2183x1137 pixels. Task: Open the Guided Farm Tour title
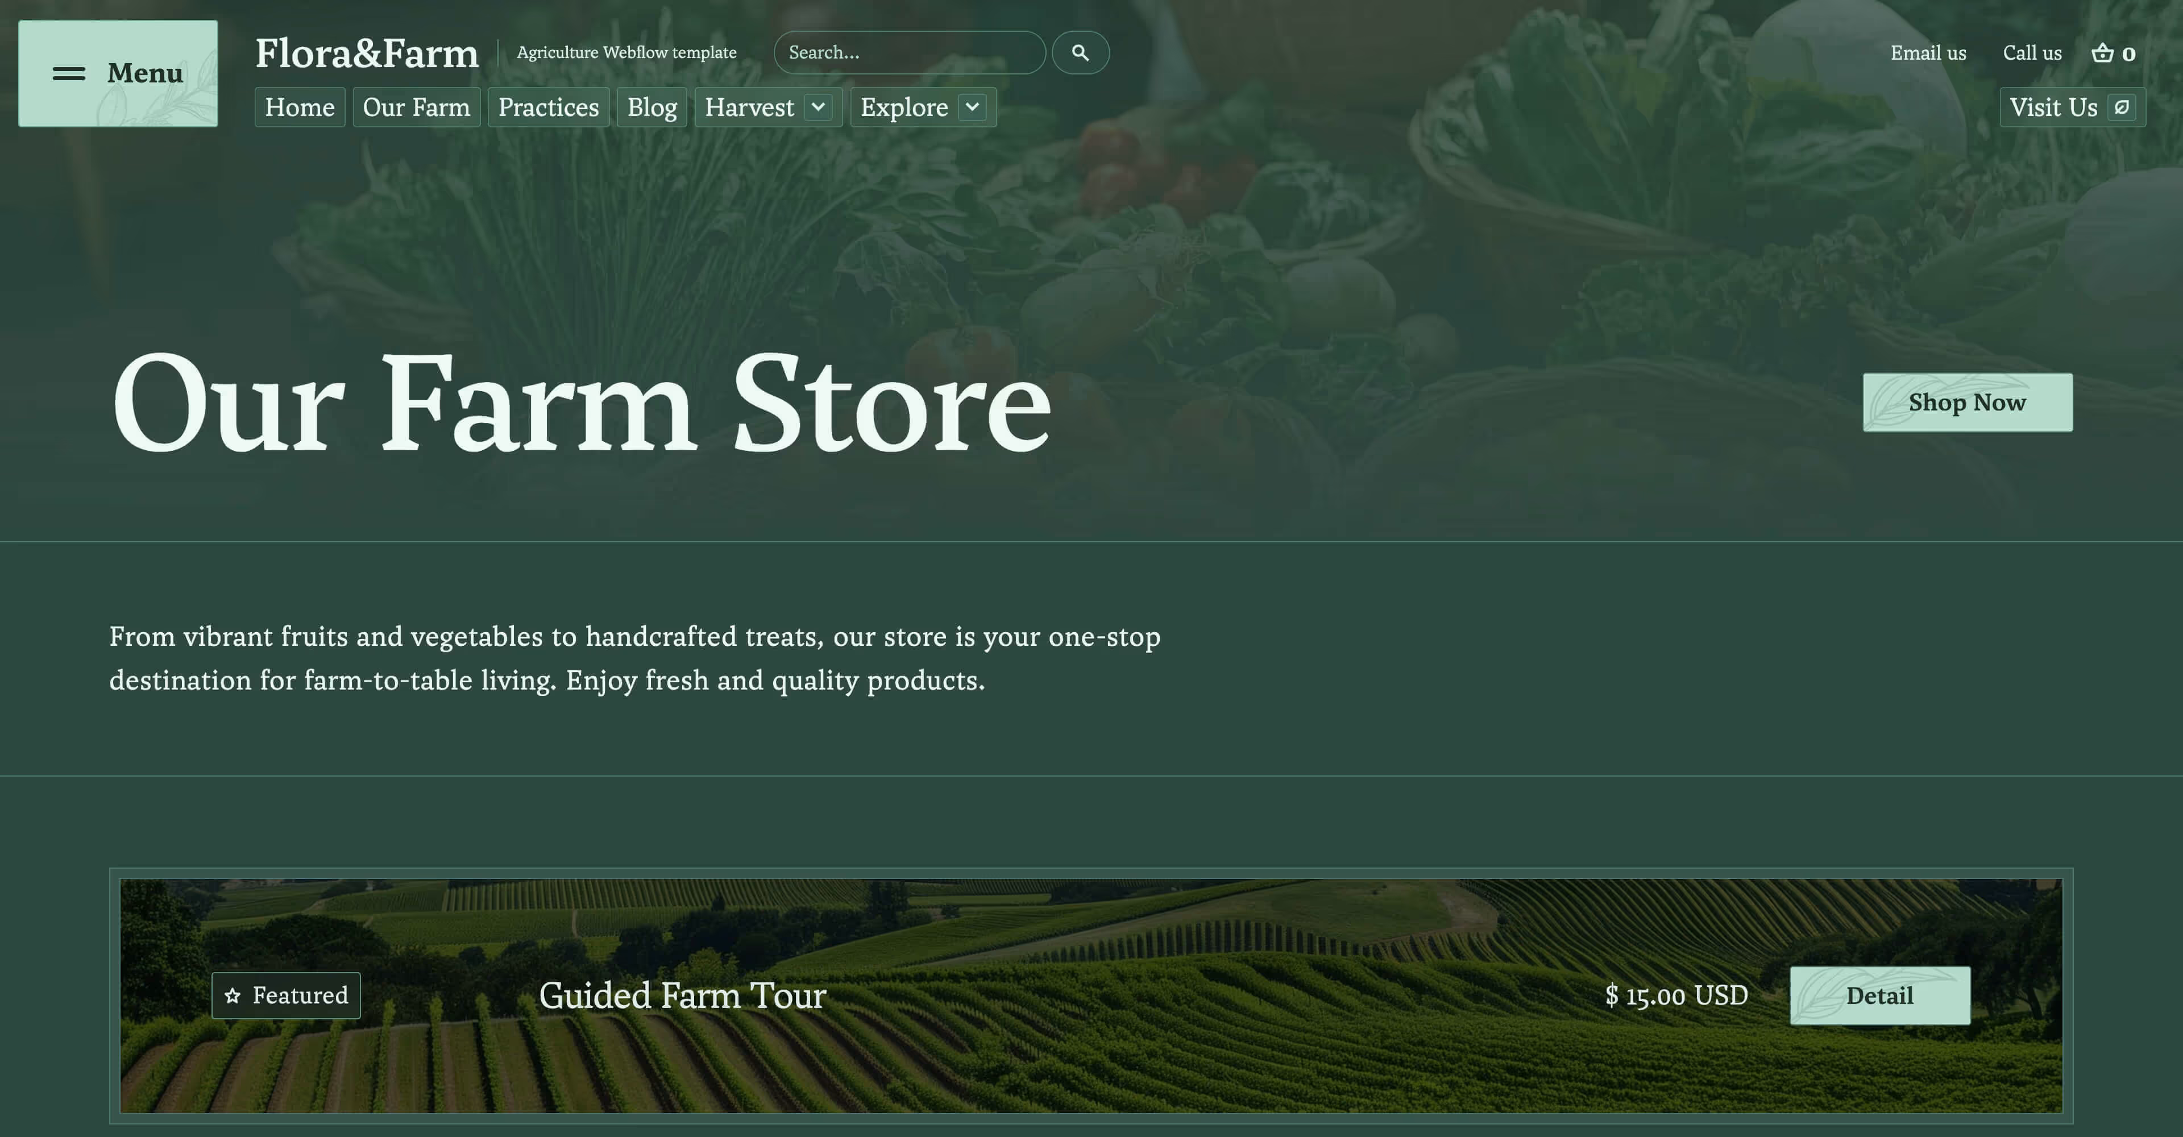682,995
